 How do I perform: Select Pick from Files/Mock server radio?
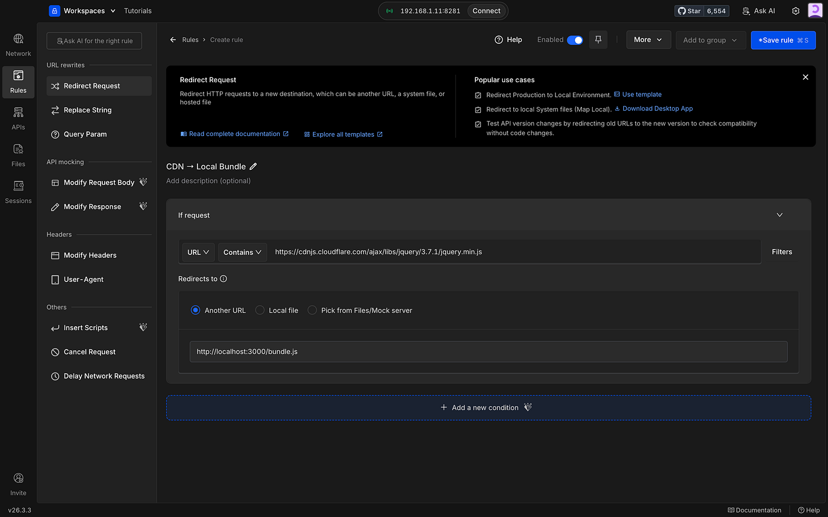coord(312,310)
